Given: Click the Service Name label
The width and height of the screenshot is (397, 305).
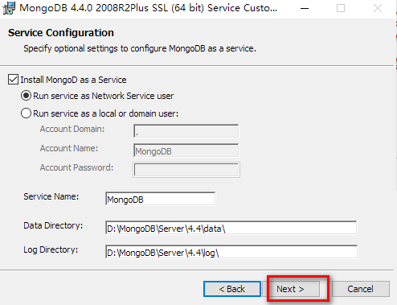Looking at the screenshot, I should click(x=51, y=196).
